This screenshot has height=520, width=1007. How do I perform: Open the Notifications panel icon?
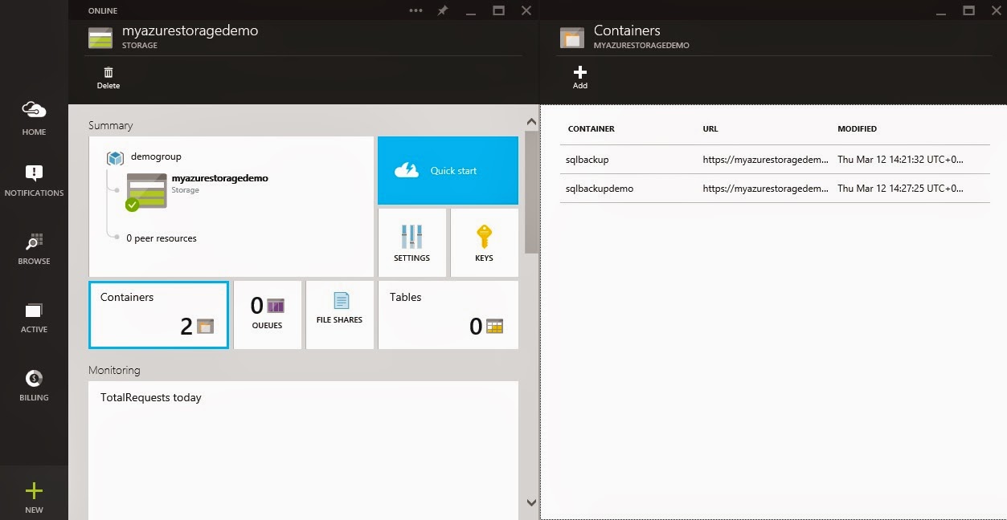coord(34,180)
